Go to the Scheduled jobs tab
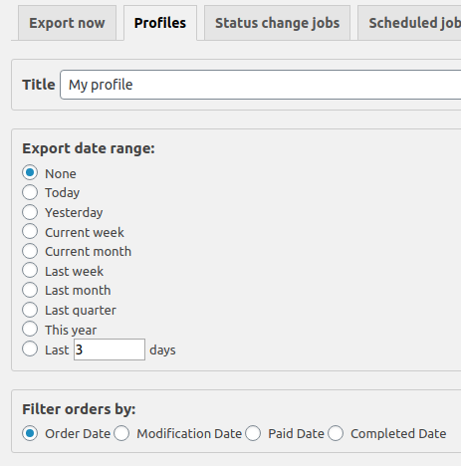The image size is (461, 466). [x=409, y=23]
